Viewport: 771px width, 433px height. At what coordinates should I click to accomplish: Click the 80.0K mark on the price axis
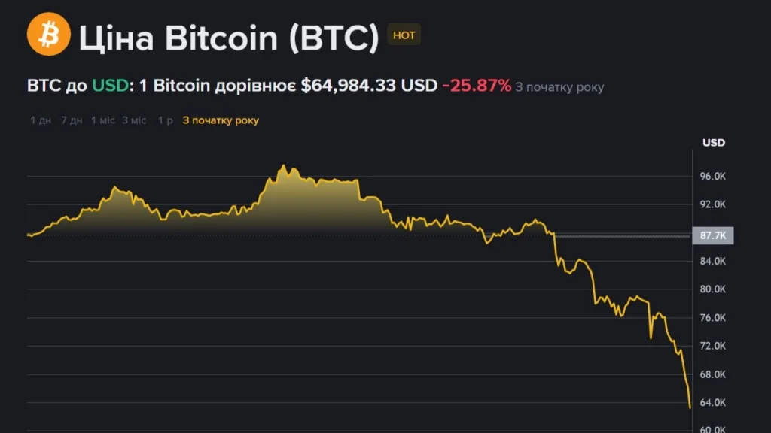click(712, 289)
